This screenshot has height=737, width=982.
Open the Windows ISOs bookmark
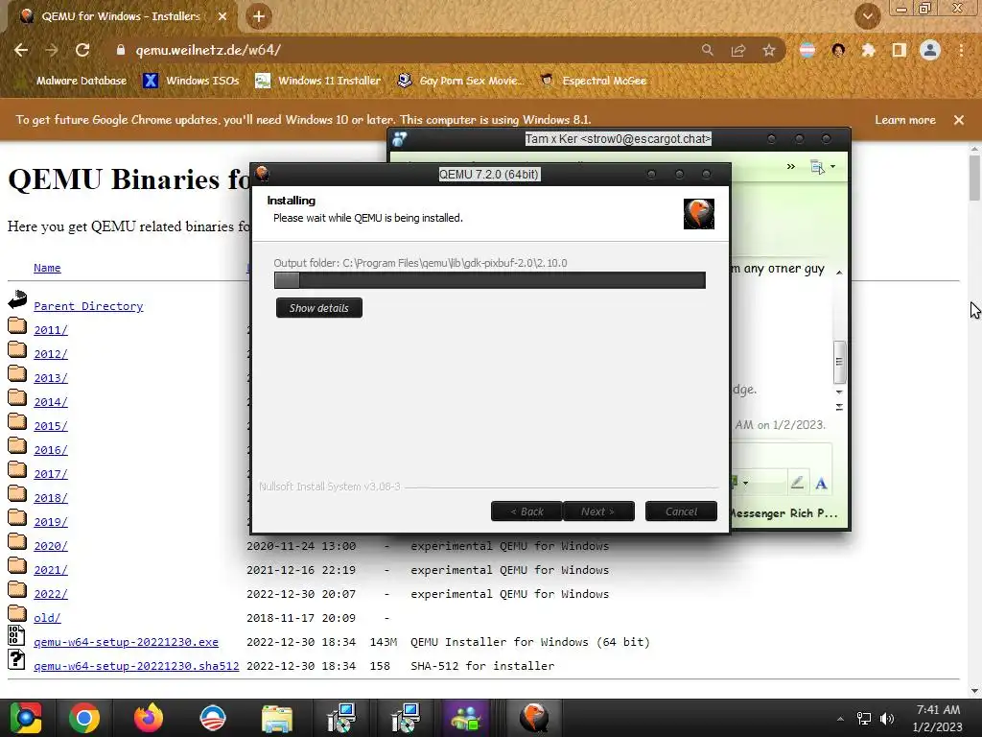tap(191, 81)
